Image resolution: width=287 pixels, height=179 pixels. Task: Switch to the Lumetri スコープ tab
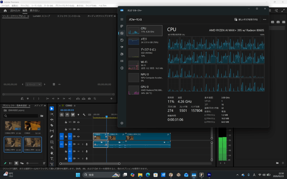click(41, 16)
